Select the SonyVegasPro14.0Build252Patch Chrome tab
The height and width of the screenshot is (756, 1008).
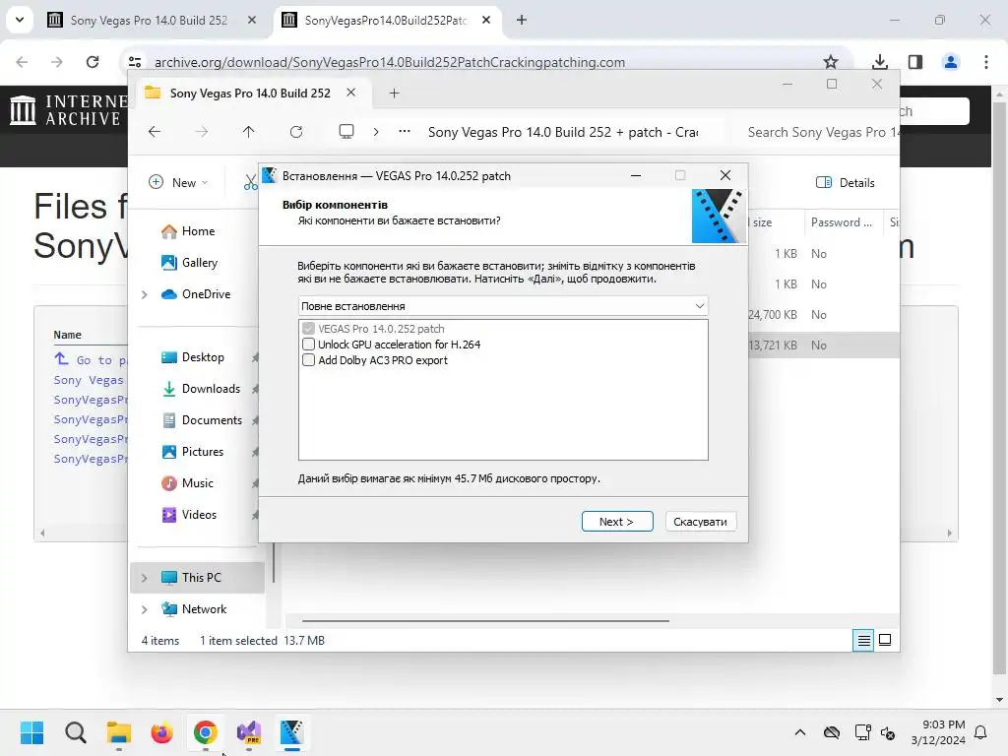point(386,21)
